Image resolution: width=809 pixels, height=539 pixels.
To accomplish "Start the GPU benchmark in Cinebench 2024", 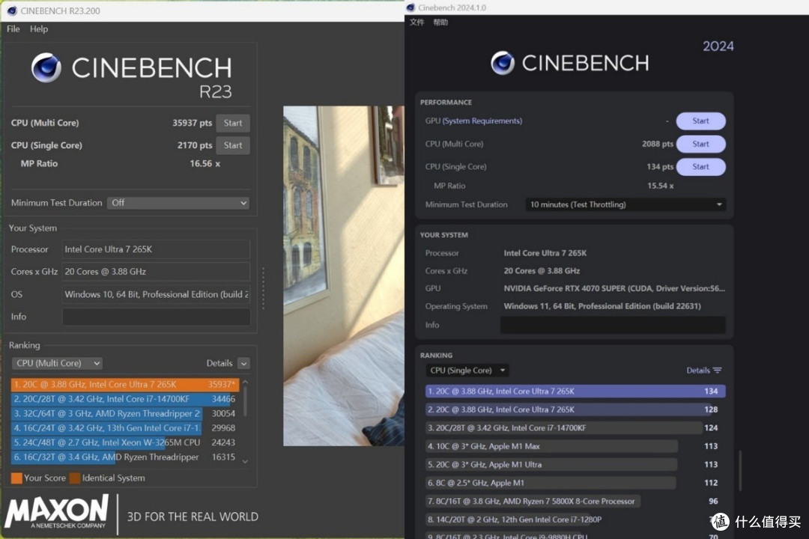I will click(x=700, y=121).
